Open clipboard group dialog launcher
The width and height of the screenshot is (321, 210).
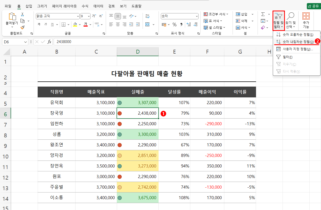(x=32, y=33)
